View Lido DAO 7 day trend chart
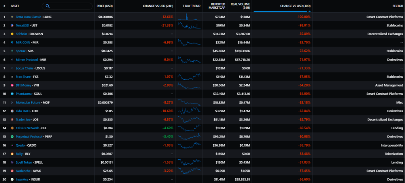405x183 pixels. (189, 111)
